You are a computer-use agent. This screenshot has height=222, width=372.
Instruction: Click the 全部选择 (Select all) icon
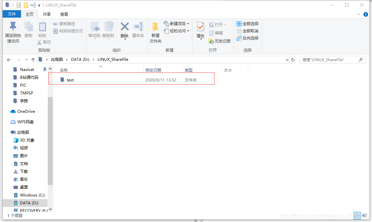(x=239, y=23)
